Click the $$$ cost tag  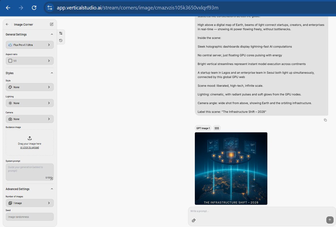click(x=217, y=128)
